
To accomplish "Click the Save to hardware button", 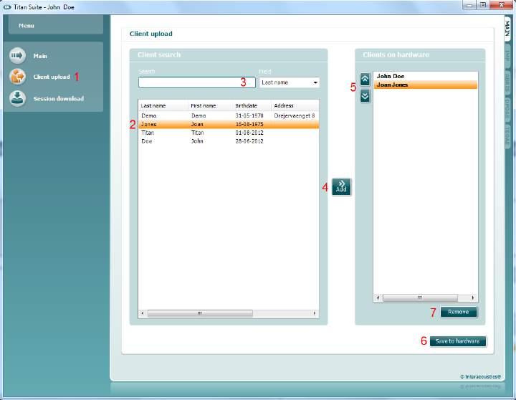I will point(457,341).
